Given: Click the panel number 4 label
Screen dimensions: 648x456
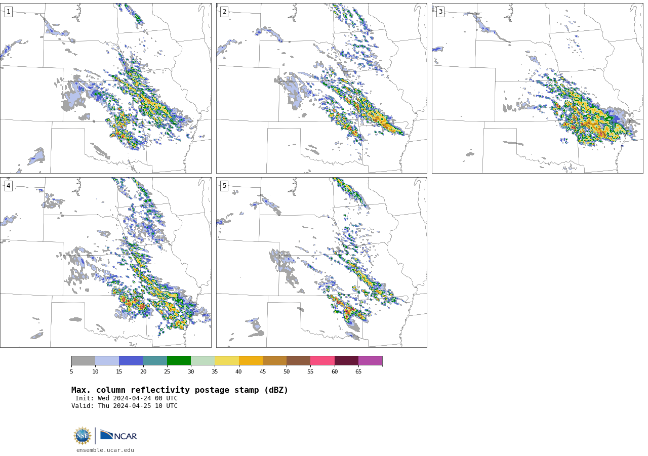Looking at the screenshot, I should pos(9,186).
